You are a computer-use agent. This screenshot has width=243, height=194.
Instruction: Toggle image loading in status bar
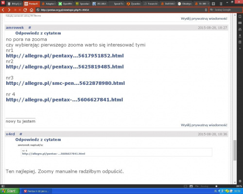(x=191, y=186)
